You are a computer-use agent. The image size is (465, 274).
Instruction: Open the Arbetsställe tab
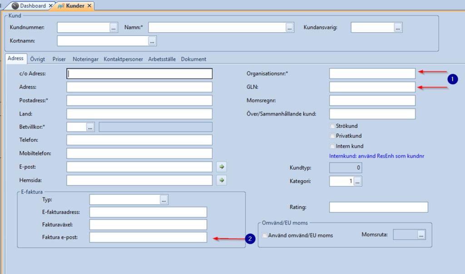162,59
